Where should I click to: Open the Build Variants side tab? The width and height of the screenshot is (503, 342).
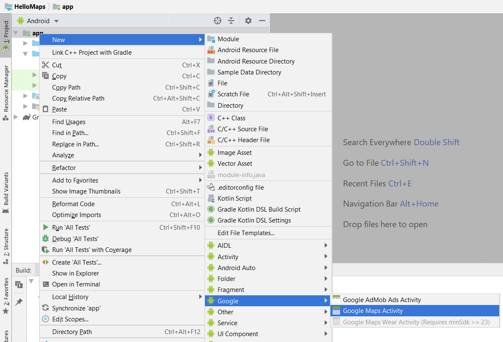tap(6, 192)
